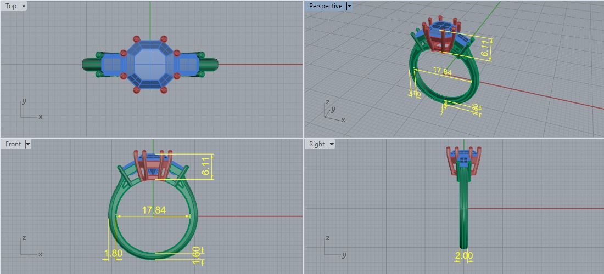Select the red prong basket in Front viewport
This screenshot has width=604, height=274.
(153, 165)
